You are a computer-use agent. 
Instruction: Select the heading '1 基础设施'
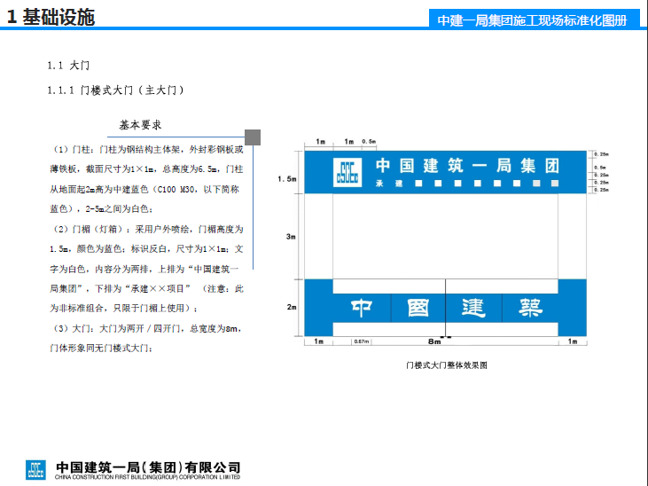click(51, 18)
